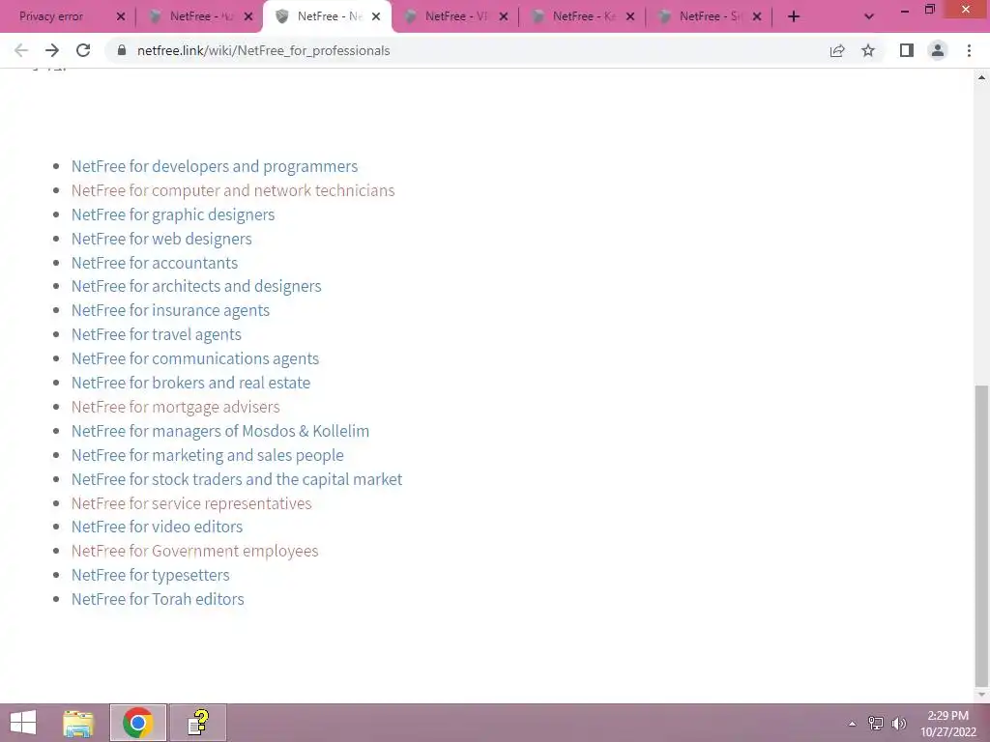990x742 pixels.
Task: Open the Windows Start menu
Action: point(23,723)
